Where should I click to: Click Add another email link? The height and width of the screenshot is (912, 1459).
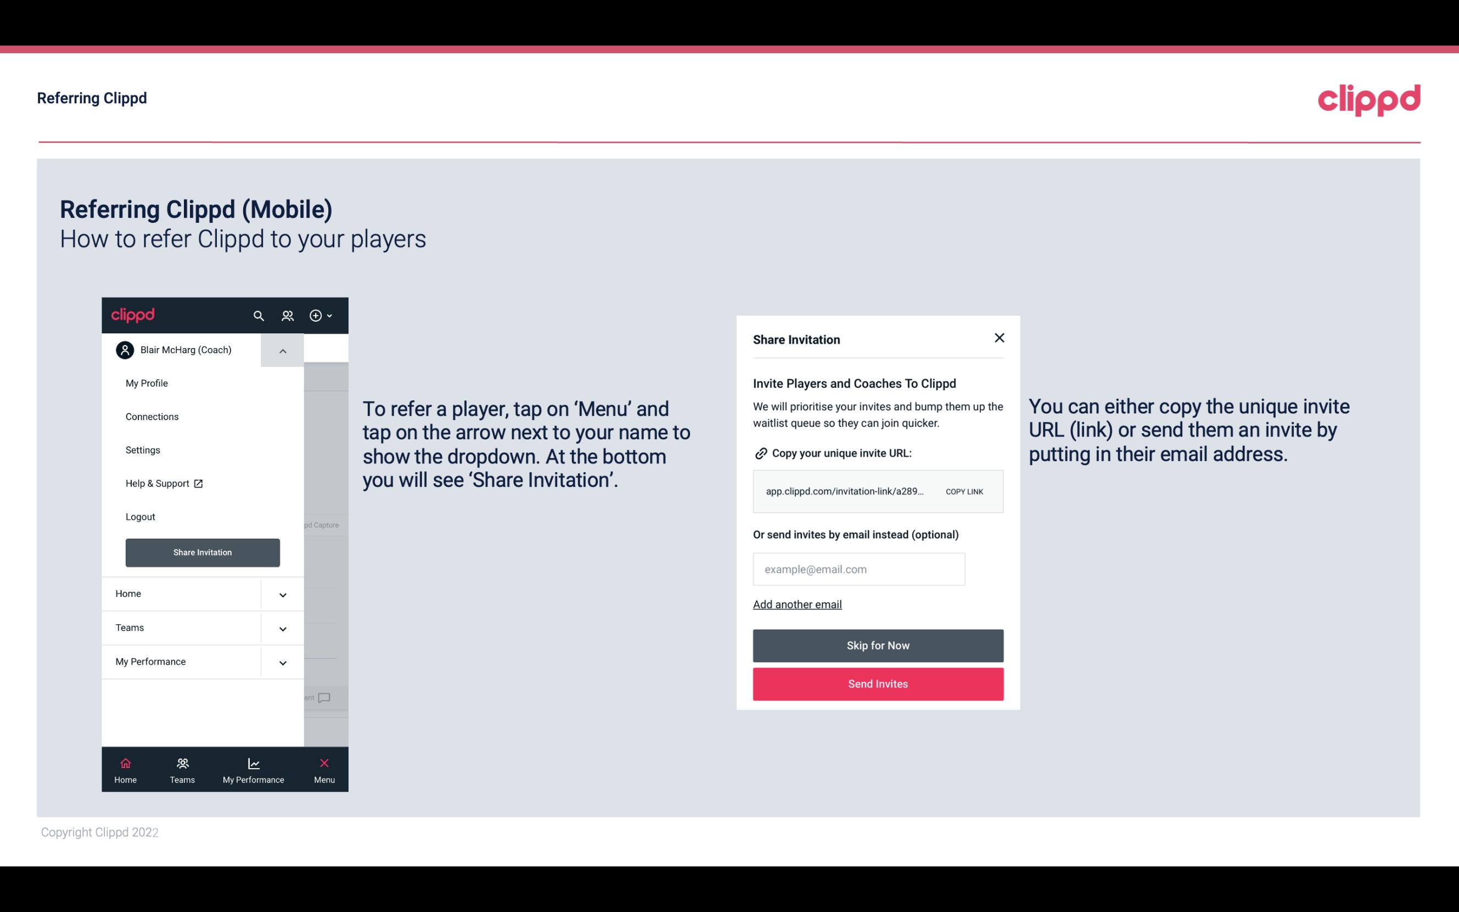pos(797,603)
